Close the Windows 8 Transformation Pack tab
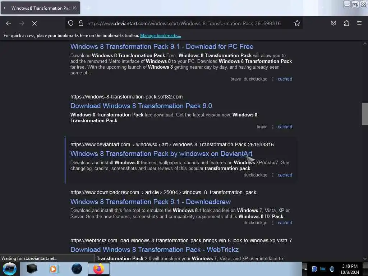The image size is (368, 276). click(74, 8)
